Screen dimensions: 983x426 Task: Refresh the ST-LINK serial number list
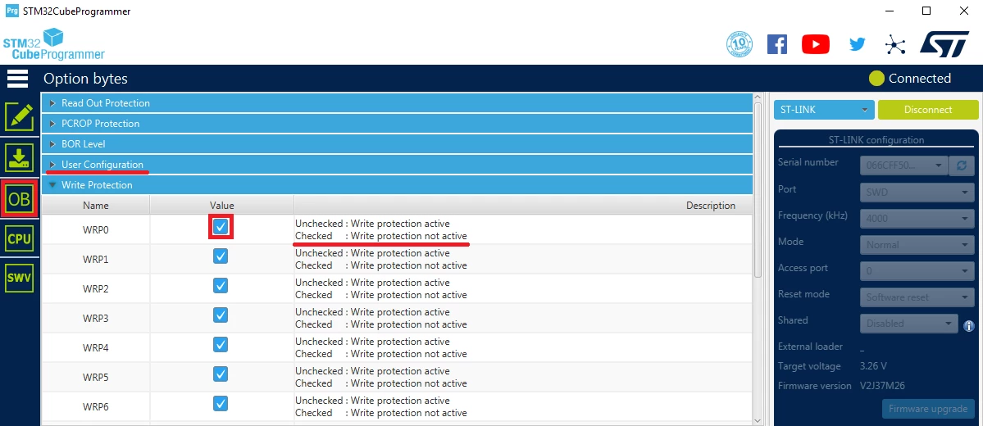[961, 165]
